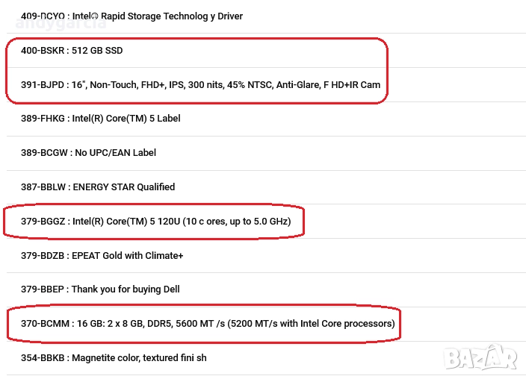Click part code 409-DCYO
Viewport: 526px width, 379px height.
pos(42,16)
